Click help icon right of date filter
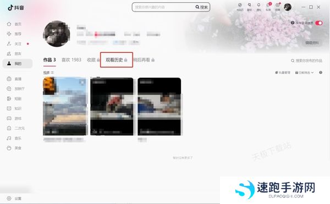The height and width of the screenshot is (204, 330). (x=321, y=73)
